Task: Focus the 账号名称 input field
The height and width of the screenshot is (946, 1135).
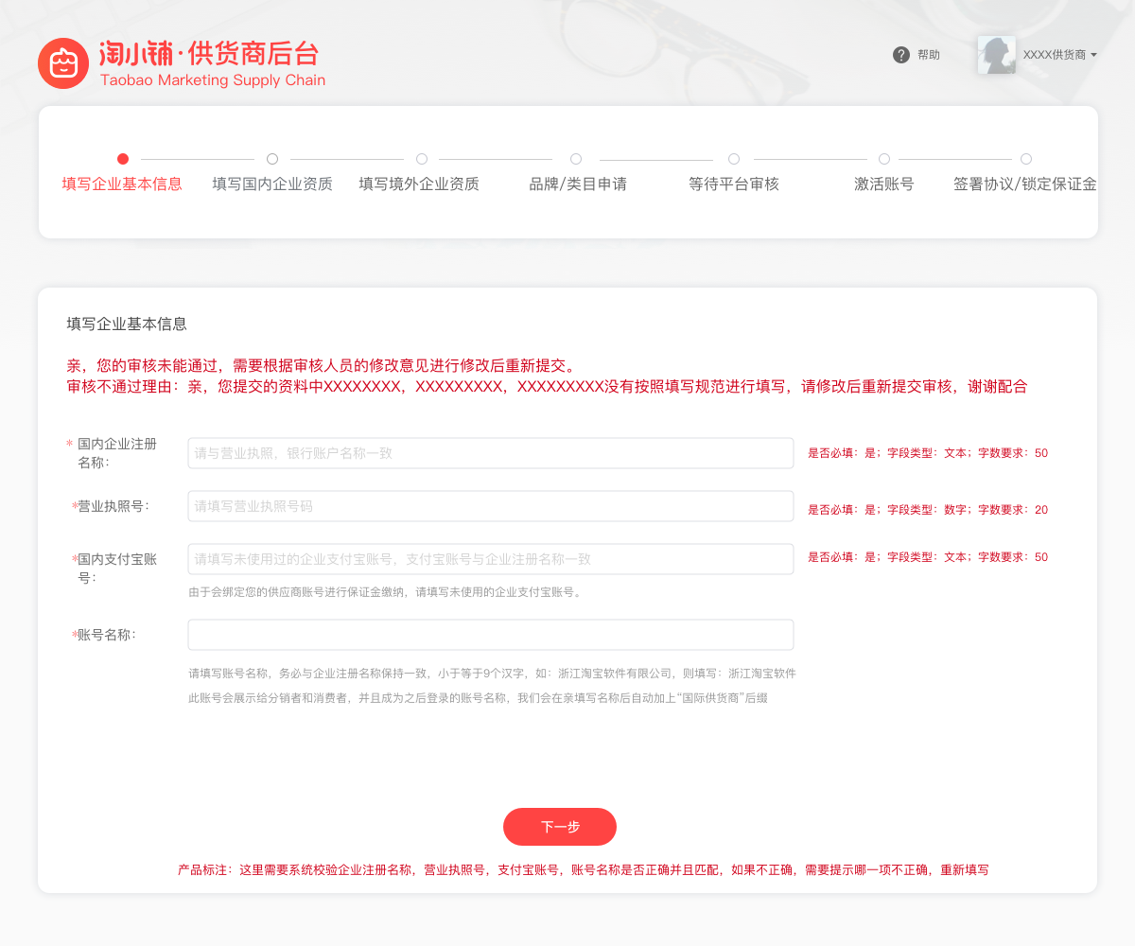Action: pos(490,635)
